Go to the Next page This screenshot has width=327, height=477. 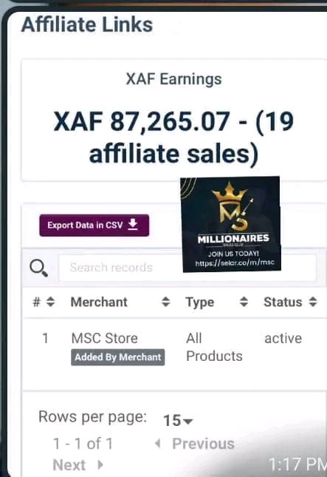coord(69,465)
